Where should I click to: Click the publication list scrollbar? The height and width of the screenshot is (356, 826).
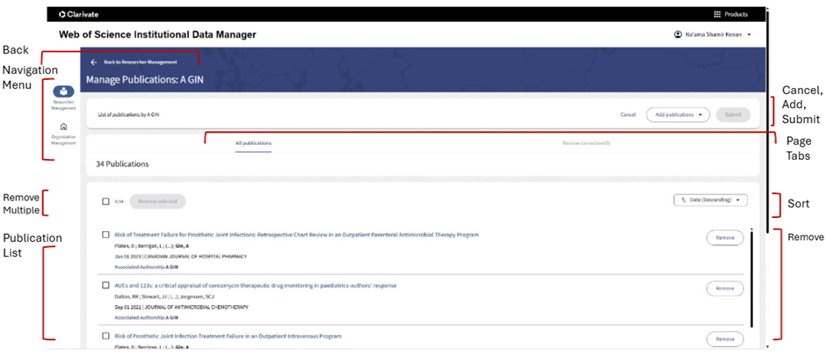coord(751,278)
